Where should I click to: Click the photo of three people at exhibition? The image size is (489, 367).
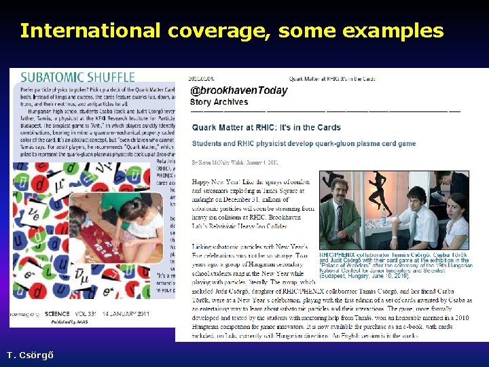(394, 210)
